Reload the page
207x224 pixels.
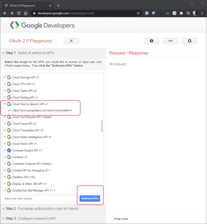click(x=19, y=13)
